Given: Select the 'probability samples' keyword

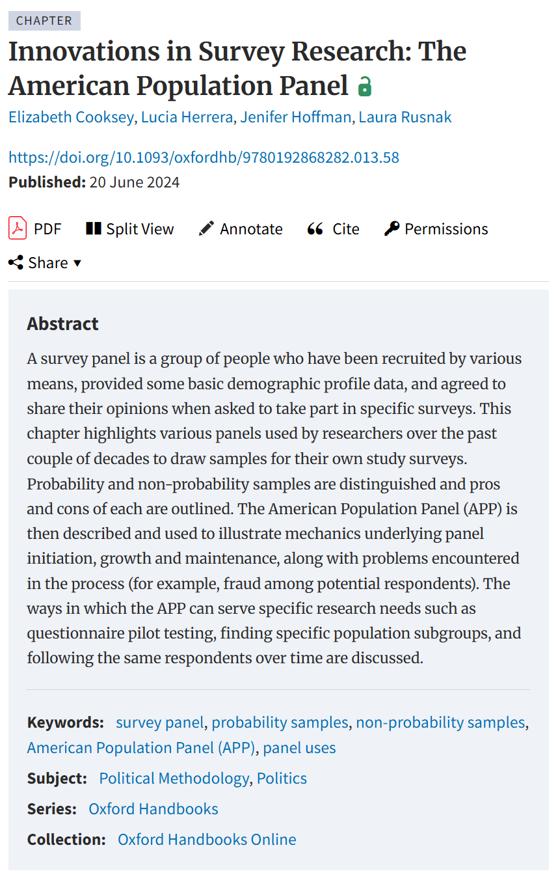Looking at the screenshot, I should [280, 722].
